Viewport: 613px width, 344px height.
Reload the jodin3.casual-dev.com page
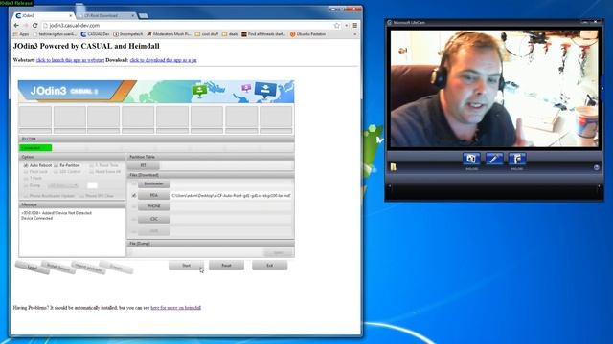pyautogui.click(x=34, y=26)
